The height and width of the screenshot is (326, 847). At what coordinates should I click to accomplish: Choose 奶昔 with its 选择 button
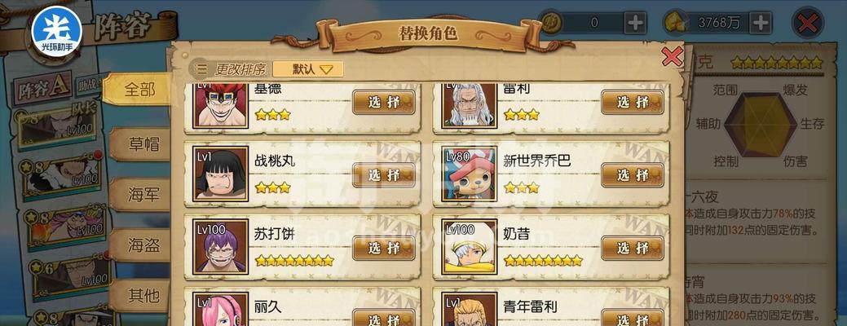(x=633, y=249)
